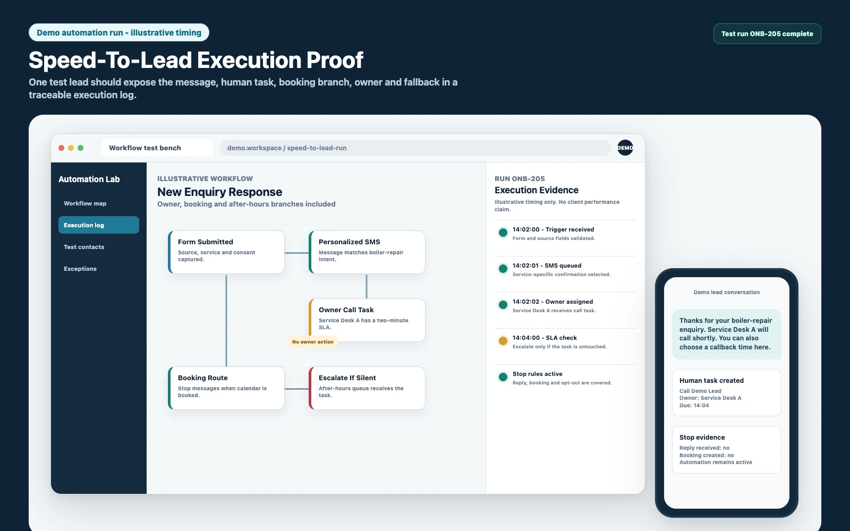This screenshot has height=531, width=850.
Task: Click green status dot for Trigger received
Action: pyautogui.click(x=503, y=233)
